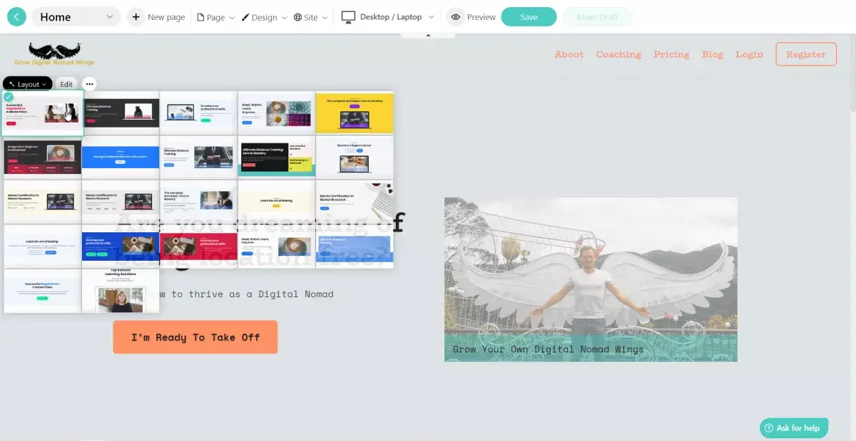Select the Design from Beginner to Advanced layout
856x441 pixels.
coord(43,157)
